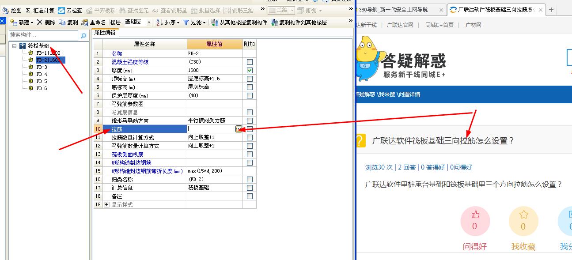Click the 搜索构件 search input field
Screen dimensions: 572x260
pyautogui.click(x=44, y=35)
